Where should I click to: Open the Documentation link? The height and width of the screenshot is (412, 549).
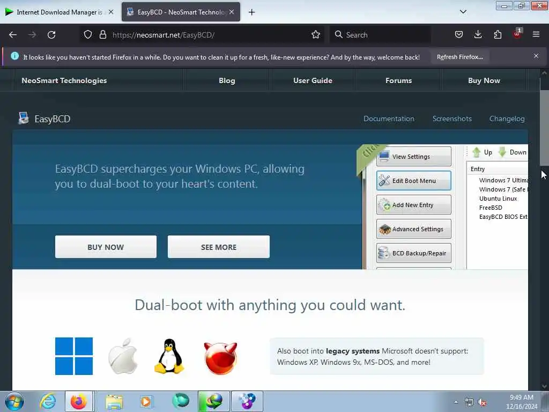(x=389, y=119)
